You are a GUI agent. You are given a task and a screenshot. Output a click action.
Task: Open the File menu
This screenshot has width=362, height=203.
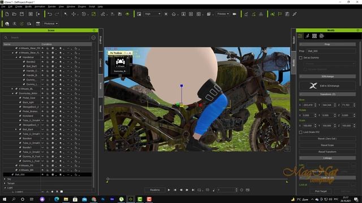tap(3, 7)
